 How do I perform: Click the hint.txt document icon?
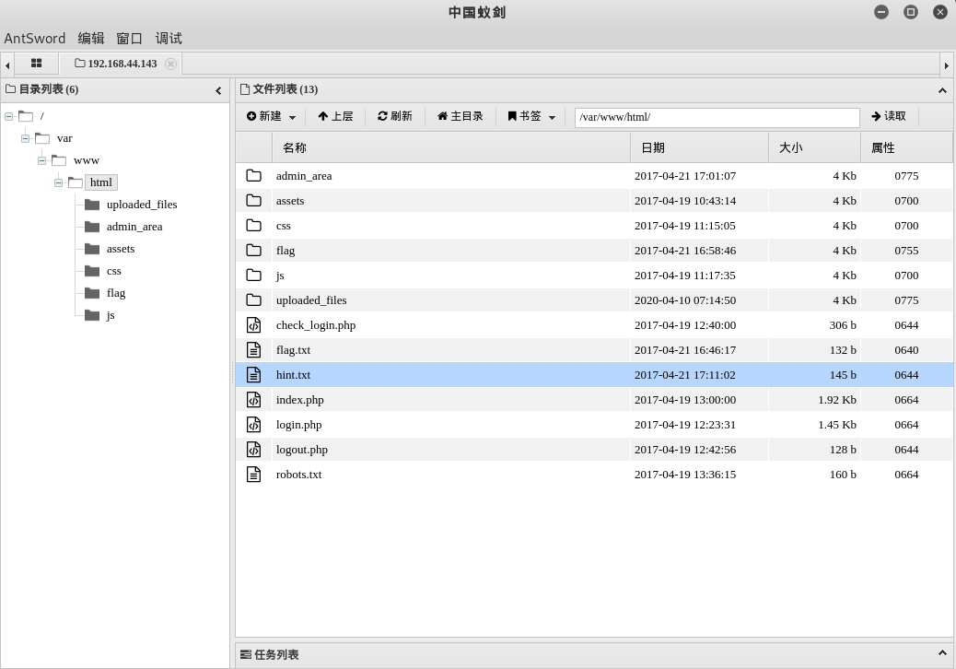(x=253, y=374)
